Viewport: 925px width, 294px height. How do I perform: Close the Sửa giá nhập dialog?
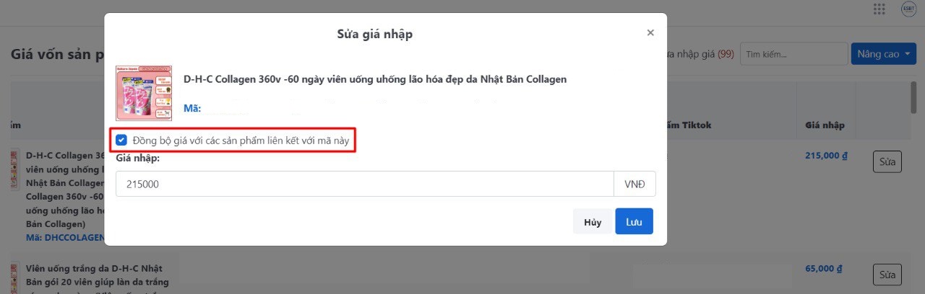650,32
